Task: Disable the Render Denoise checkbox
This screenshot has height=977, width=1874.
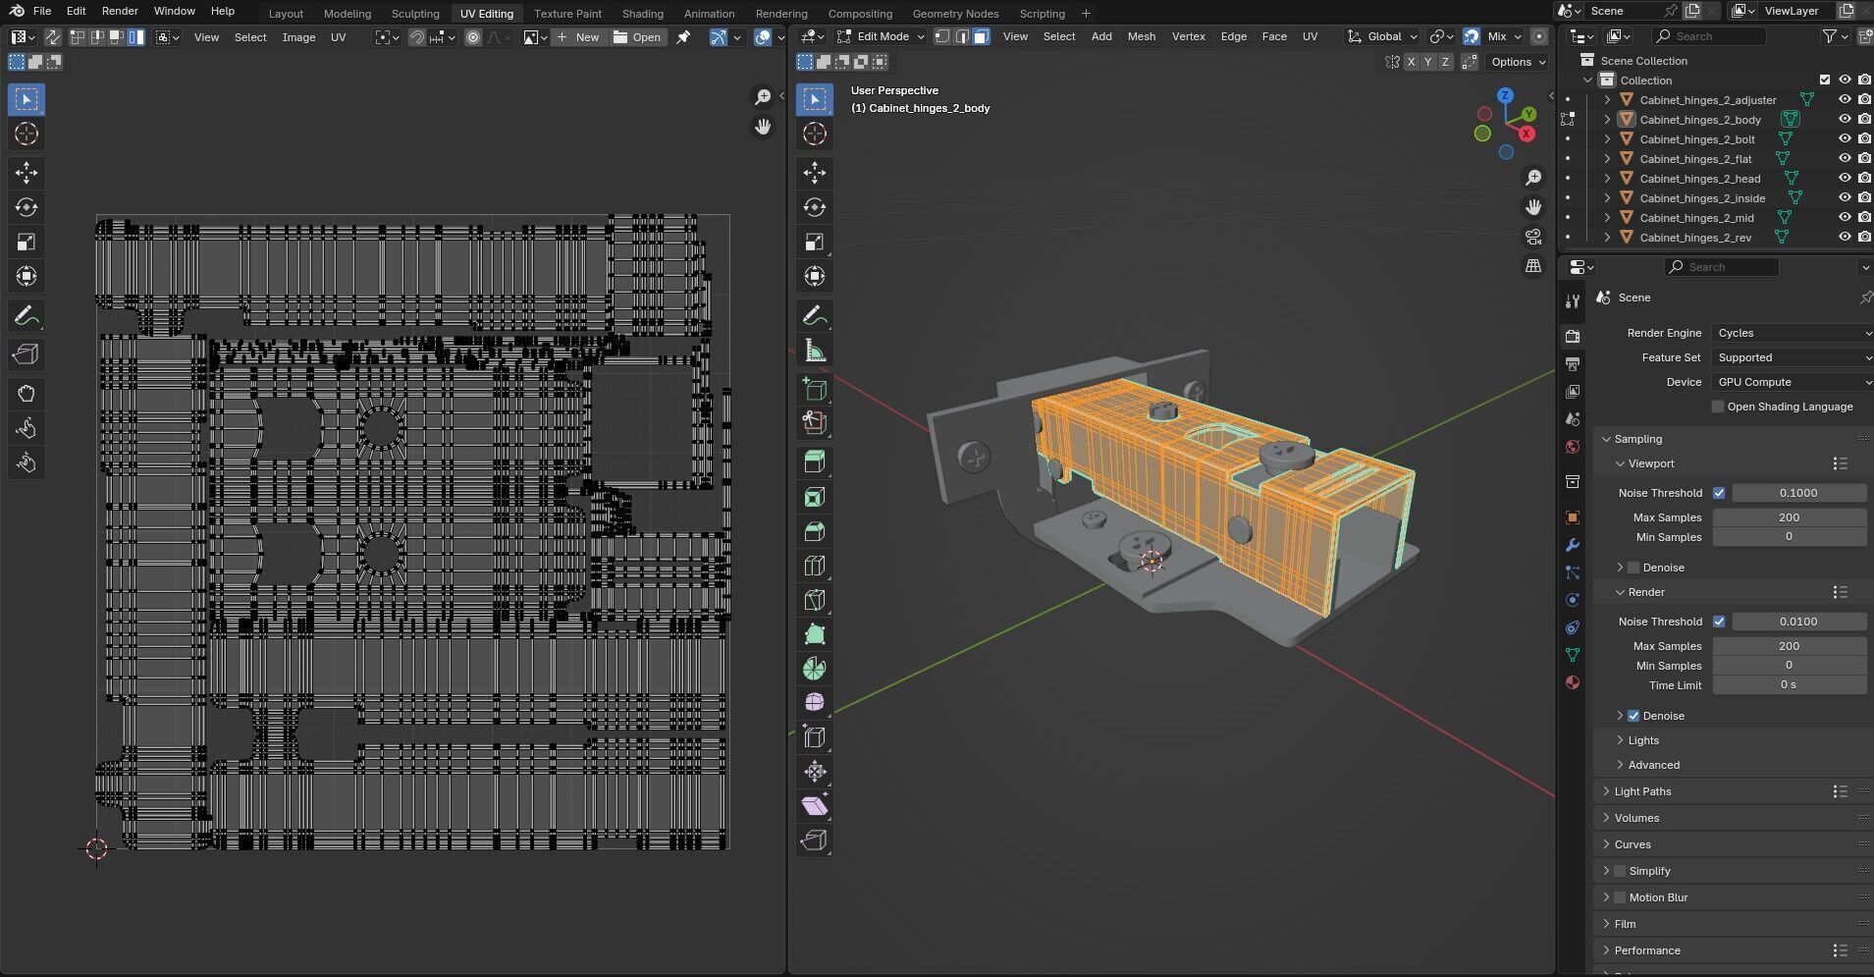Action: coord(1633,716)
